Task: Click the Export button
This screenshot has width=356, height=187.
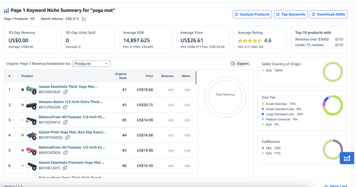Action: pos(240,64)
